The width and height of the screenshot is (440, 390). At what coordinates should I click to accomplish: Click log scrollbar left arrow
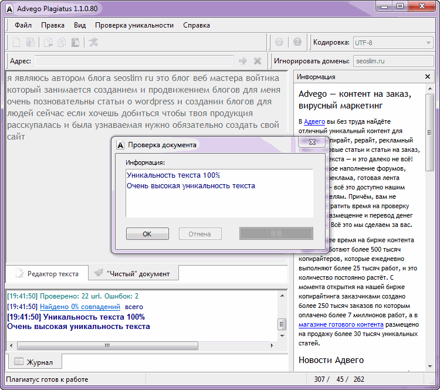click(11, 345)
